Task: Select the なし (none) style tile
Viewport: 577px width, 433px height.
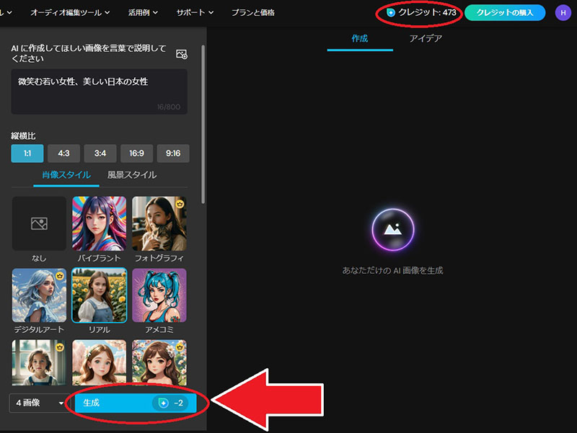Action: [39, 223]
